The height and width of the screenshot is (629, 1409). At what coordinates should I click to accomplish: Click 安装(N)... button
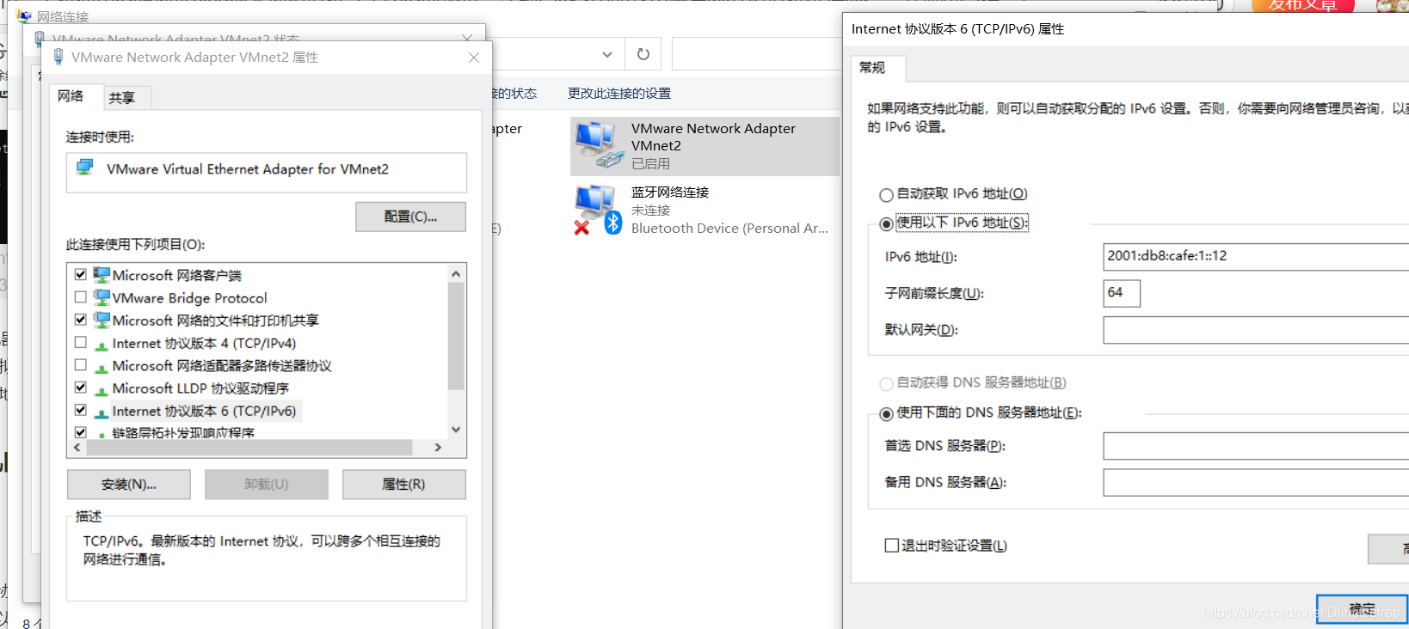pyautogui.click(x=129, y=485)
